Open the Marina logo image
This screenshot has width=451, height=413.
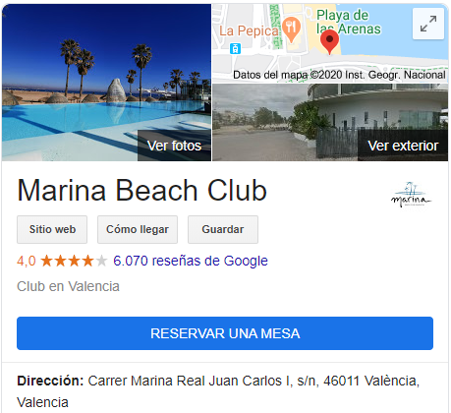[411, 195]
